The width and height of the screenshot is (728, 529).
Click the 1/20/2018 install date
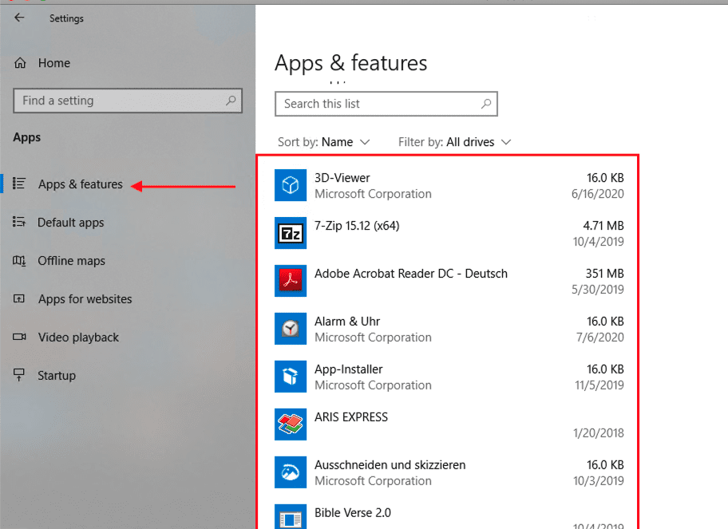coord(599,433)
